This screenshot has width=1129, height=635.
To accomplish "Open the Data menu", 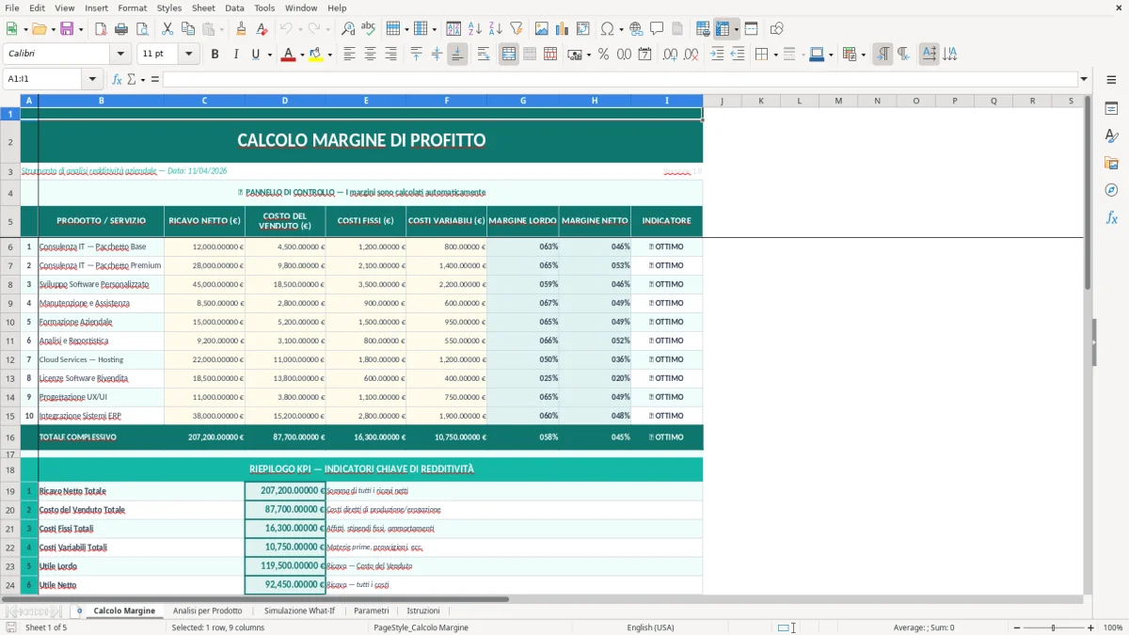I will 234,8.
